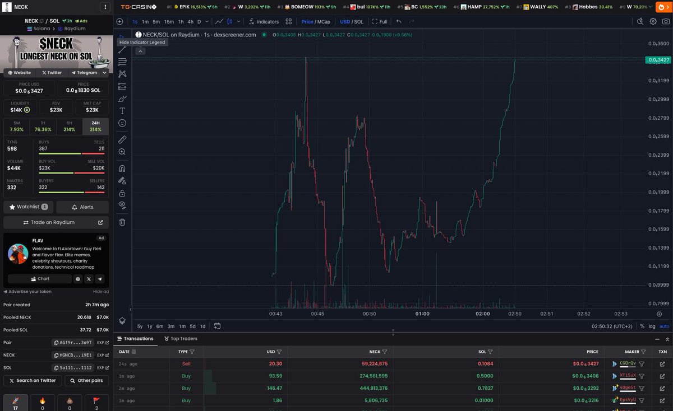This screenshot has width=673, height=411.
Task: Toggle lock all drawing tools
Action: (122, 193)
